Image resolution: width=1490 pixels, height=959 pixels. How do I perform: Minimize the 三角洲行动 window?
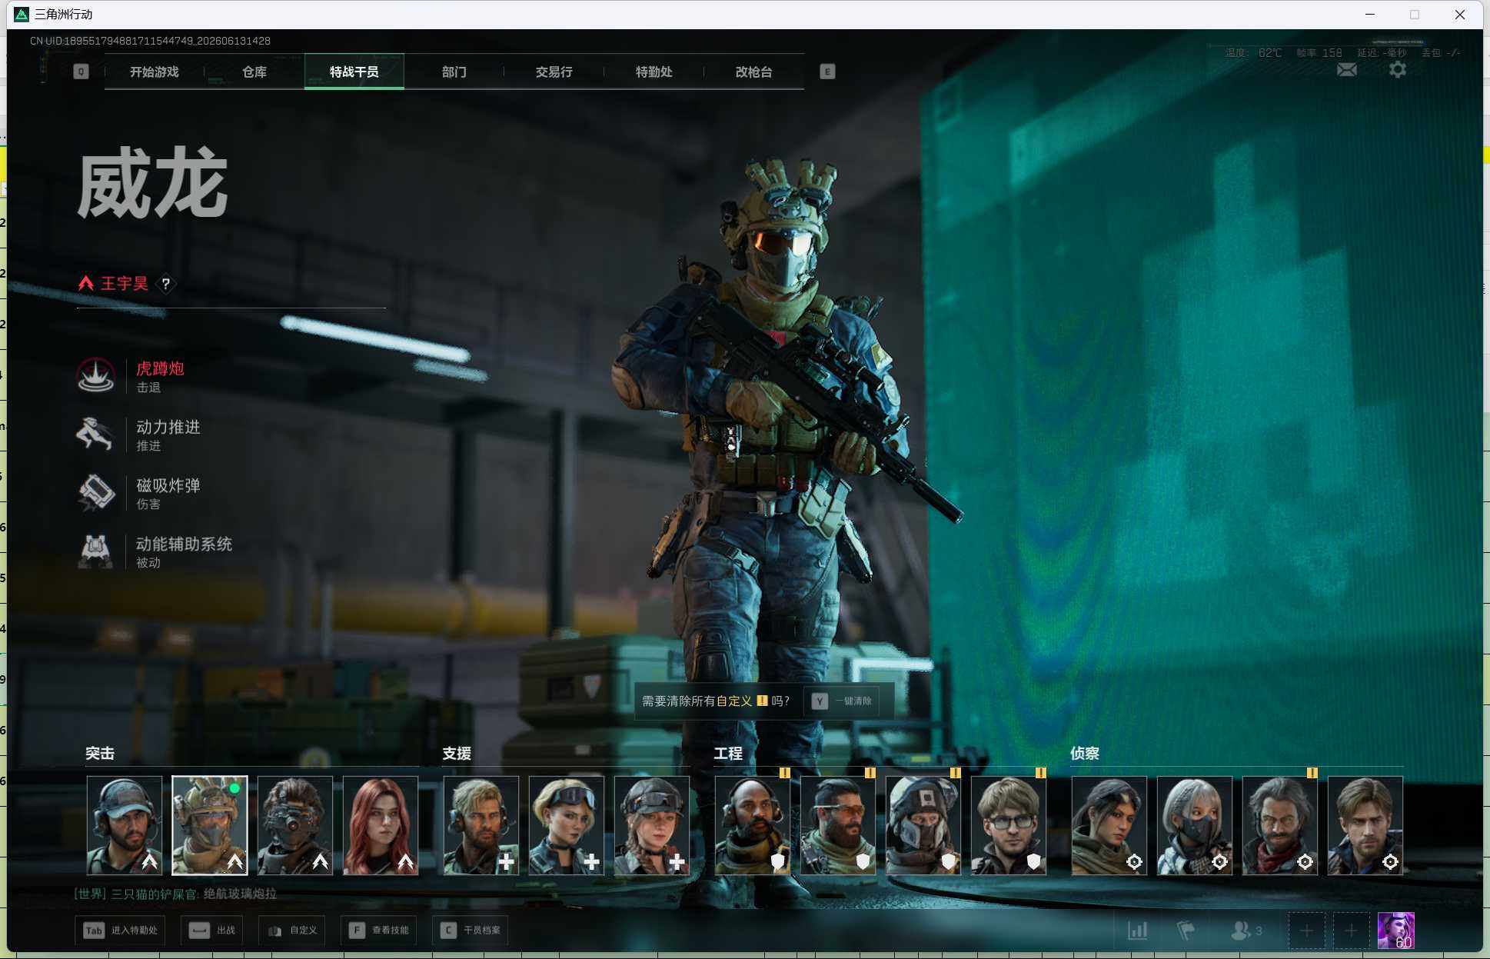click(1370, 15)
